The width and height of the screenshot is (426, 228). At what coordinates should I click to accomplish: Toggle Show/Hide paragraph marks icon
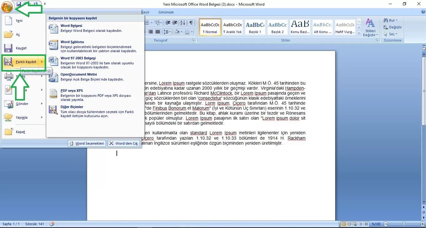coord(191,23)
